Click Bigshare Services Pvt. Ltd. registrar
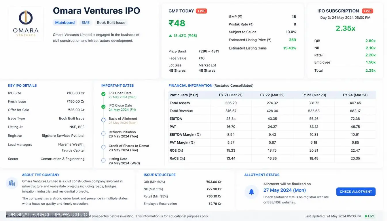 click(x=63, y=136)
